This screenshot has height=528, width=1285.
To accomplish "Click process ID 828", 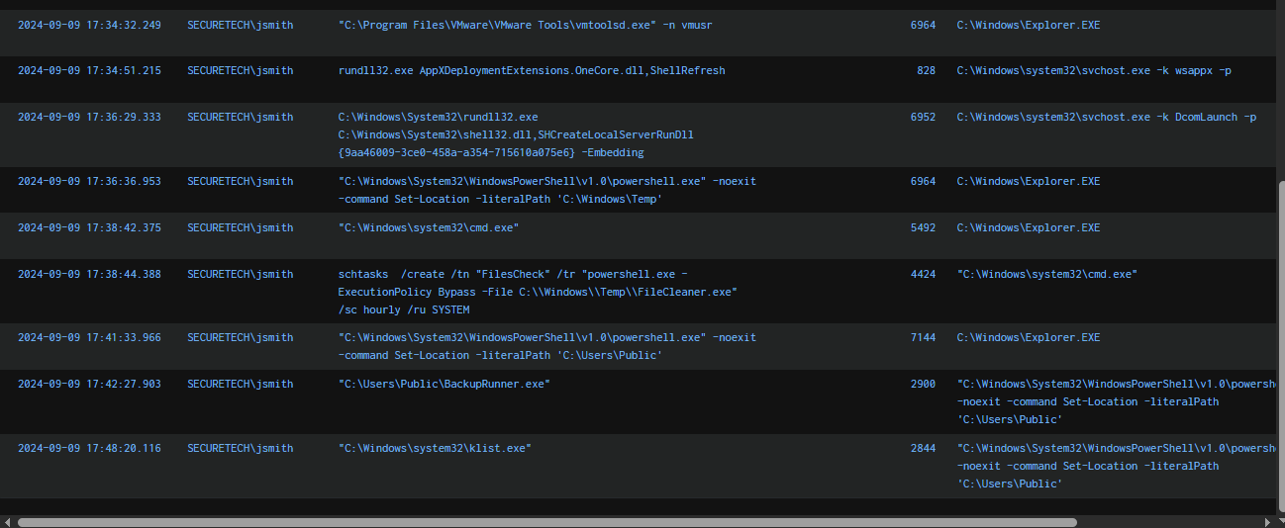I will pos(926,71).
